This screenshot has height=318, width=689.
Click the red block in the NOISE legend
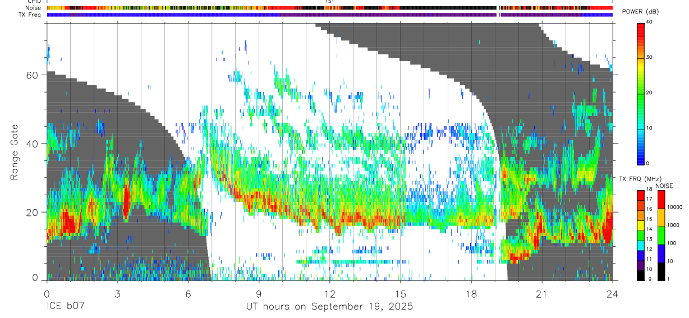(661, 200)
